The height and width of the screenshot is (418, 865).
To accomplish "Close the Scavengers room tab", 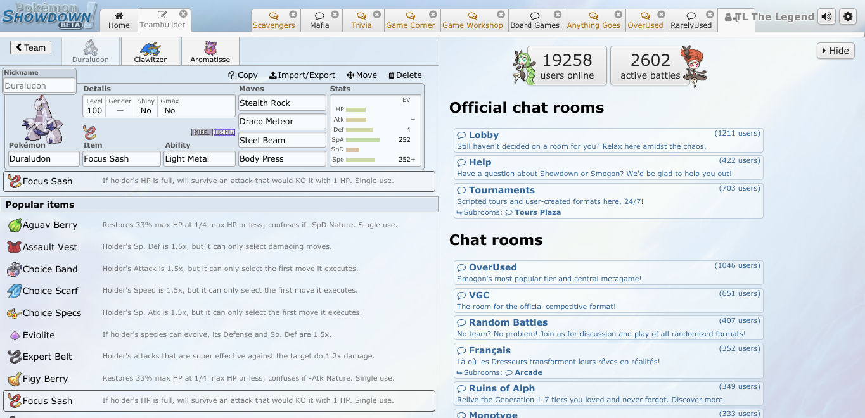I will coord(293,14).
